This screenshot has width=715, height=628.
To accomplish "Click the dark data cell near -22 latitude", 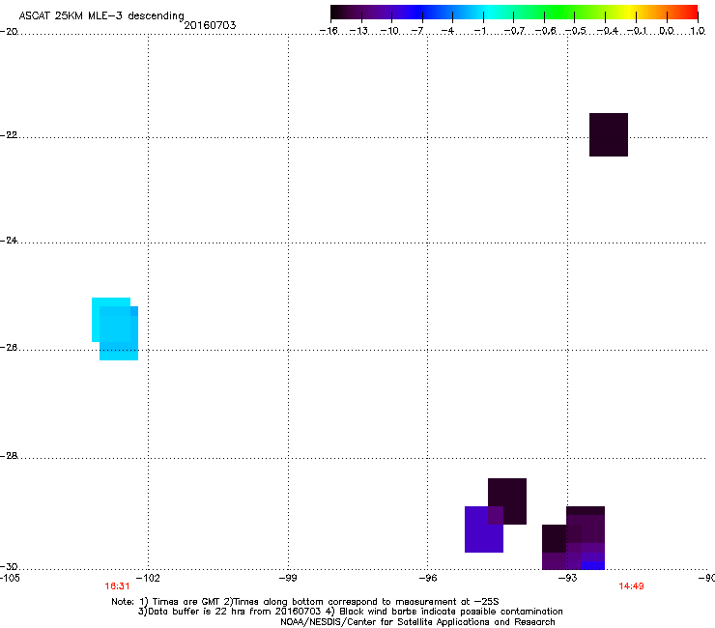I will coord(609,134).
